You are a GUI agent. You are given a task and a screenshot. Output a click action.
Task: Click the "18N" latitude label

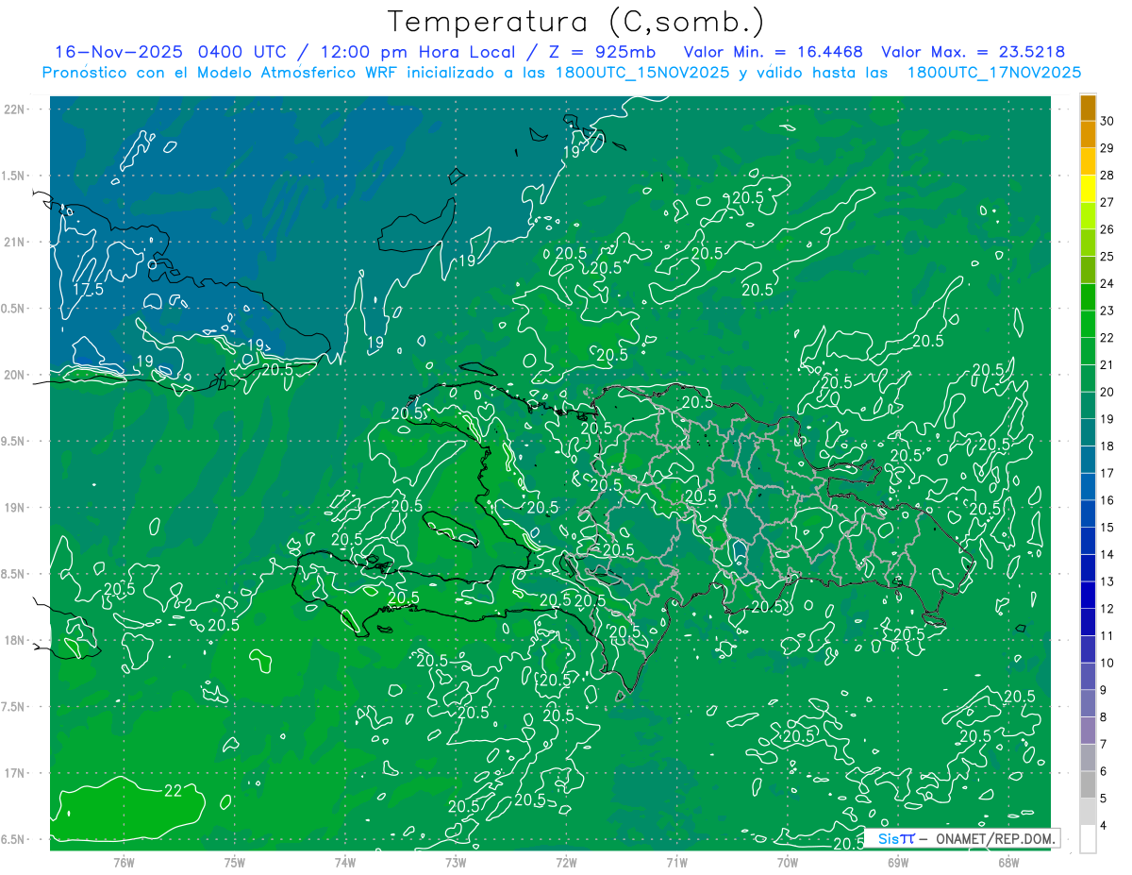[15, 640]
